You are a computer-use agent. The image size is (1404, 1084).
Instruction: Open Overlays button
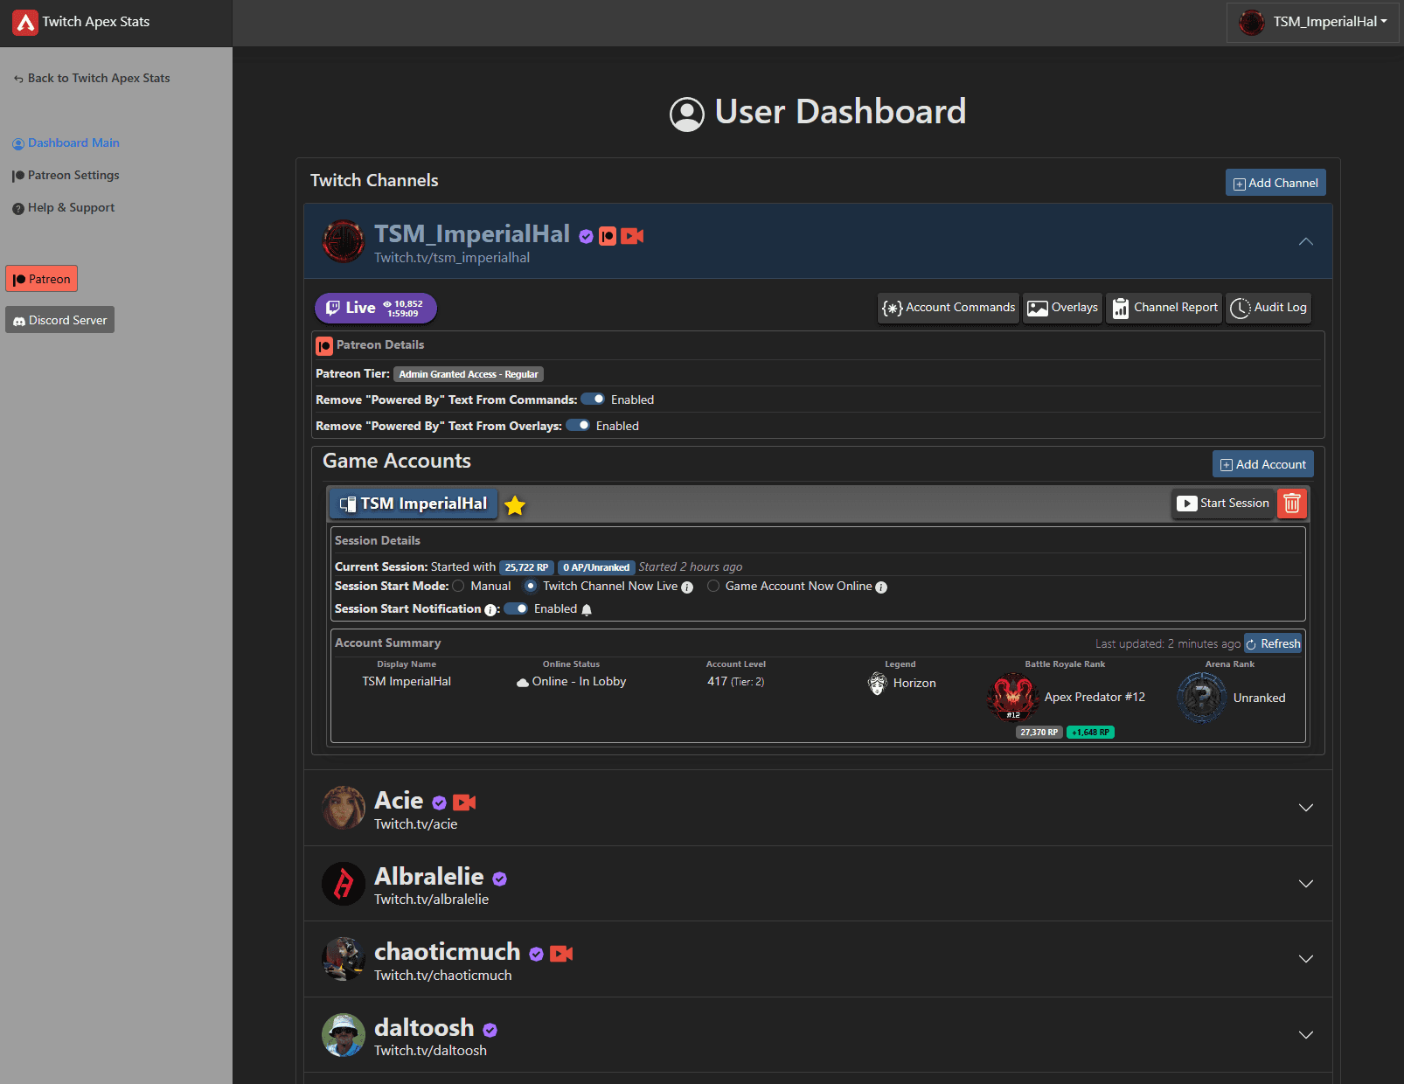pos(1063,308)
